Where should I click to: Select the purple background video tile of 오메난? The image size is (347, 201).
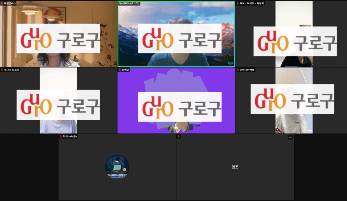click(x=176, y=100)
